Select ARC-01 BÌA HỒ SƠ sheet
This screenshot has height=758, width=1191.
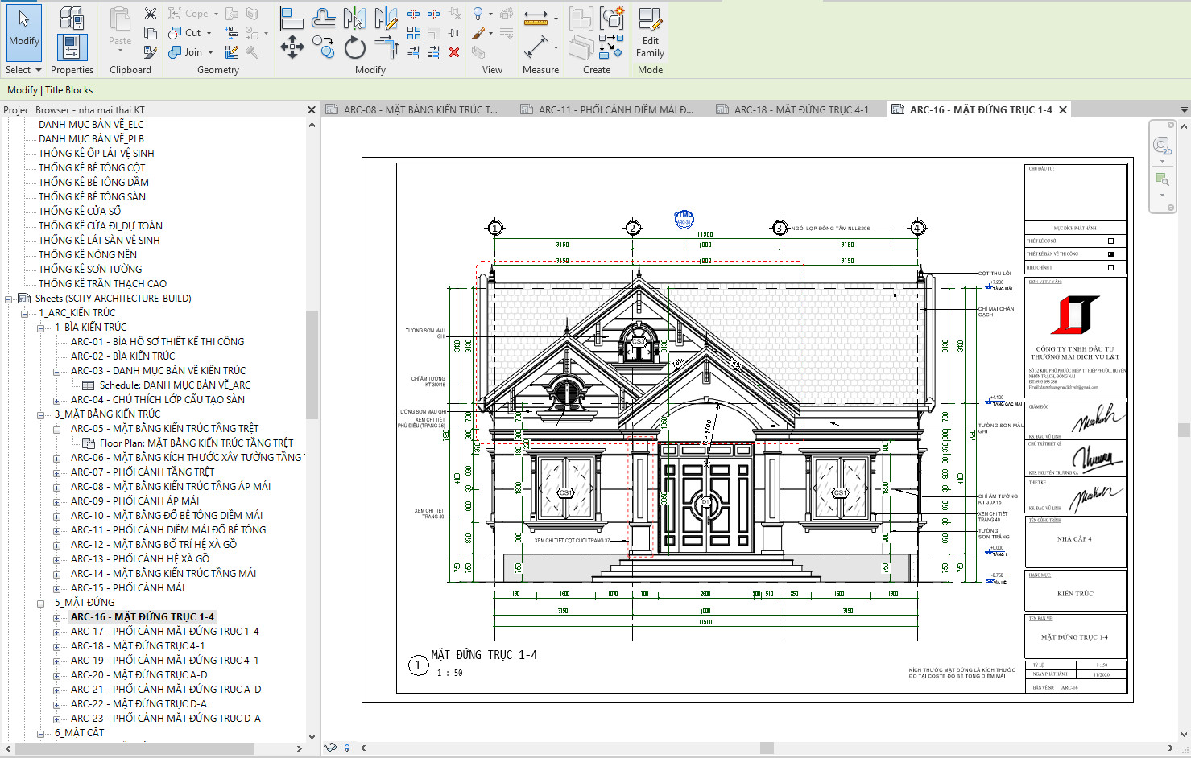pyautogui.click(x=158, y=342)
